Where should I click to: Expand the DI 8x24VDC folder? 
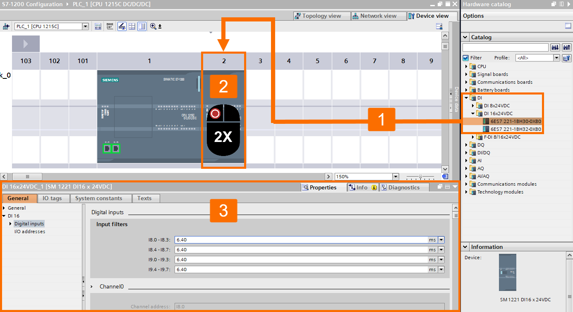[x=473, y=106]
